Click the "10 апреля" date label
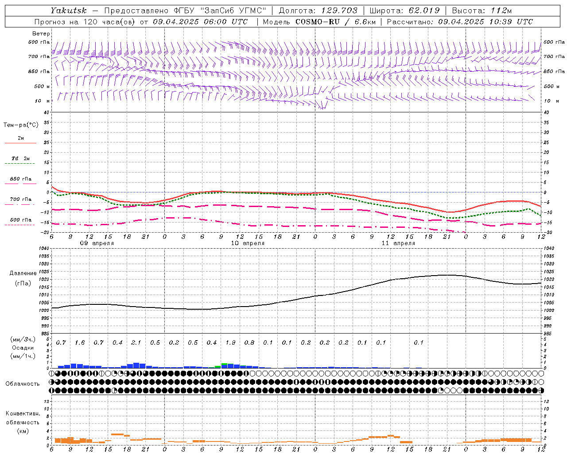Screen dimensions: 567x453 [x=248, y=243]
